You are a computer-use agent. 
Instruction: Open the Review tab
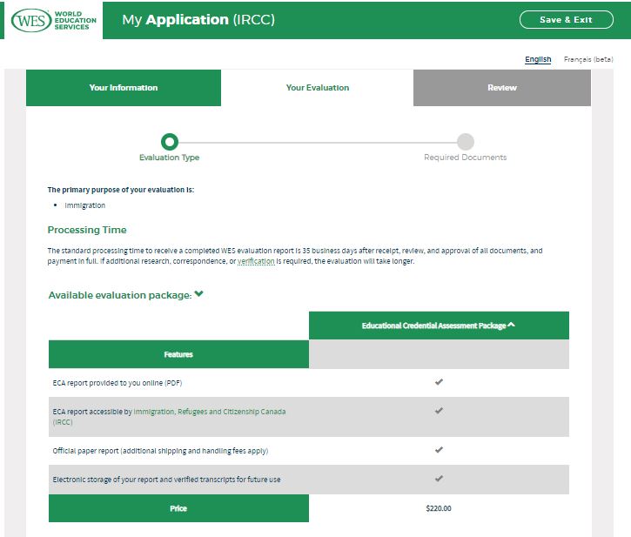coord(502,88)
